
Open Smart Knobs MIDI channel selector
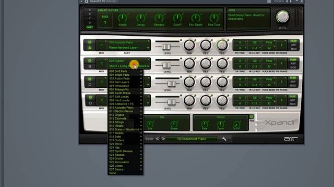105,20
